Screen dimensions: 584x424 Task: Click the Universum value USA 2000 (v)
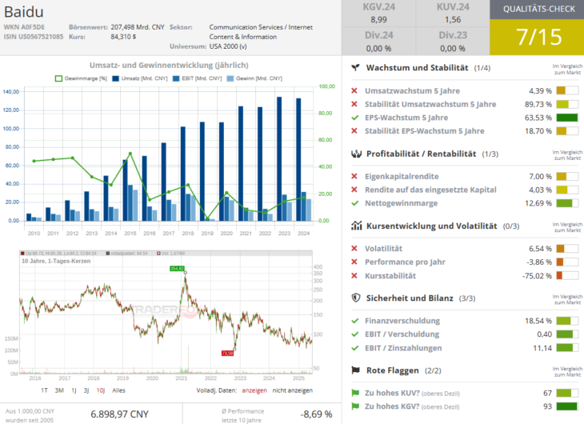point(228,46)
